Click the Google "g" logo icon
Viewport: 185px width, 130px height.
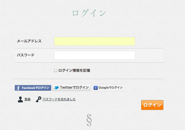coord(96,88)
